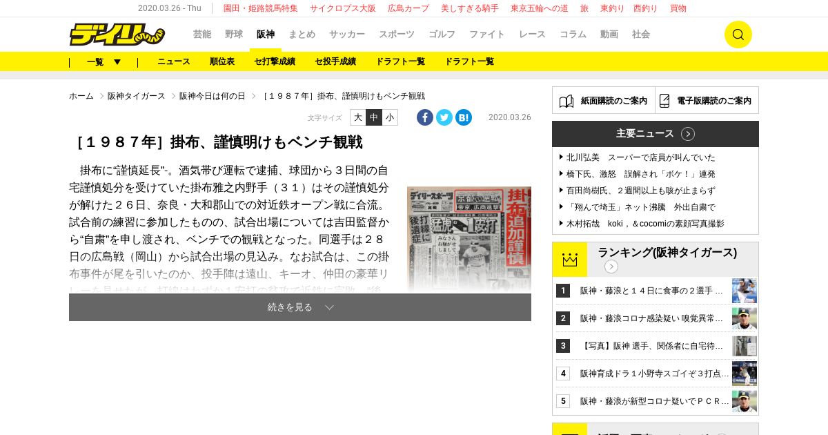Viewport: 828px width, 435px height.
Task: Click the crown ranking icon
Action: (x=570, y=260)
